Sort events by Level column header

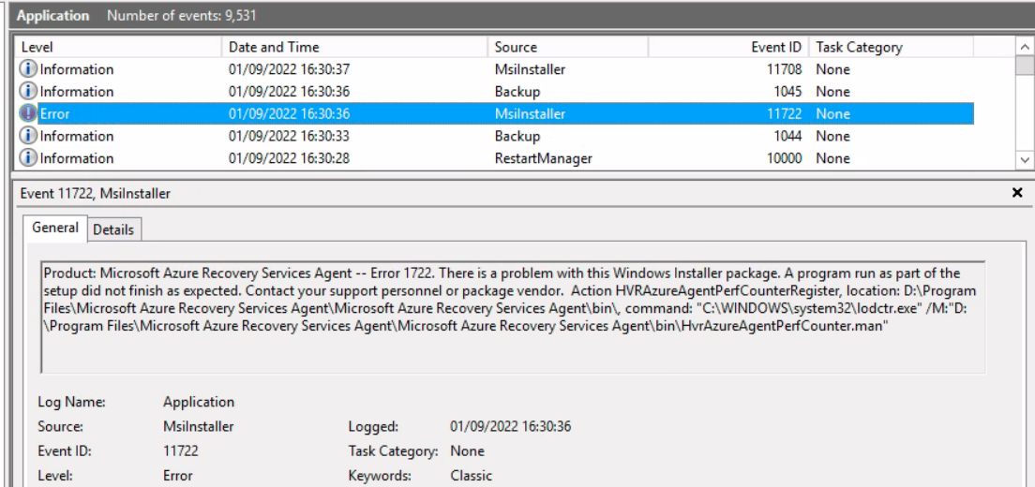tap(119, 48)
